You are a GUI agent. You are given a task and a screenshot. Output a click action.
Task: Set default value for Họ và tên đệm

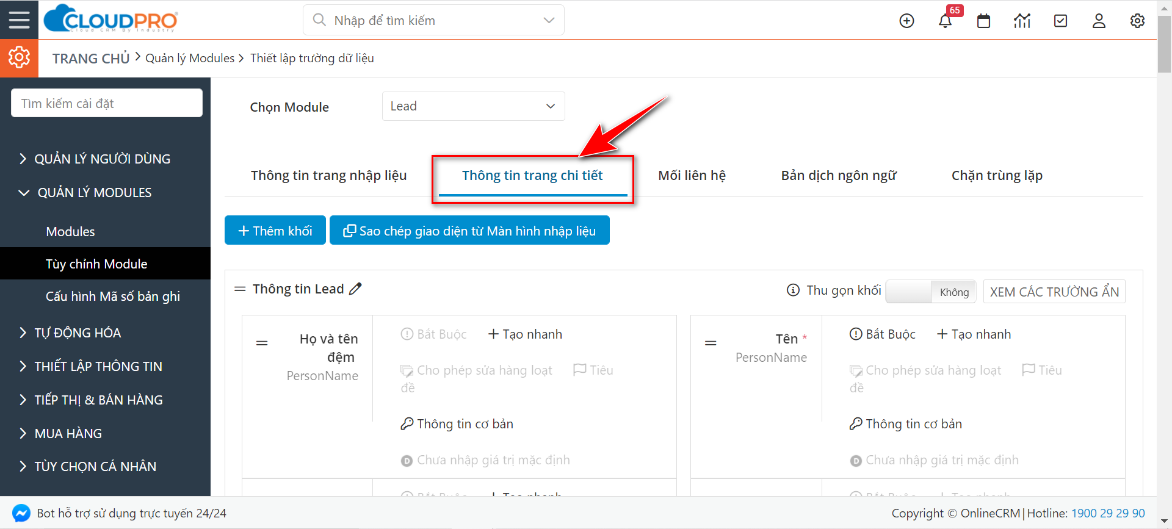click(x=485, y=460)
